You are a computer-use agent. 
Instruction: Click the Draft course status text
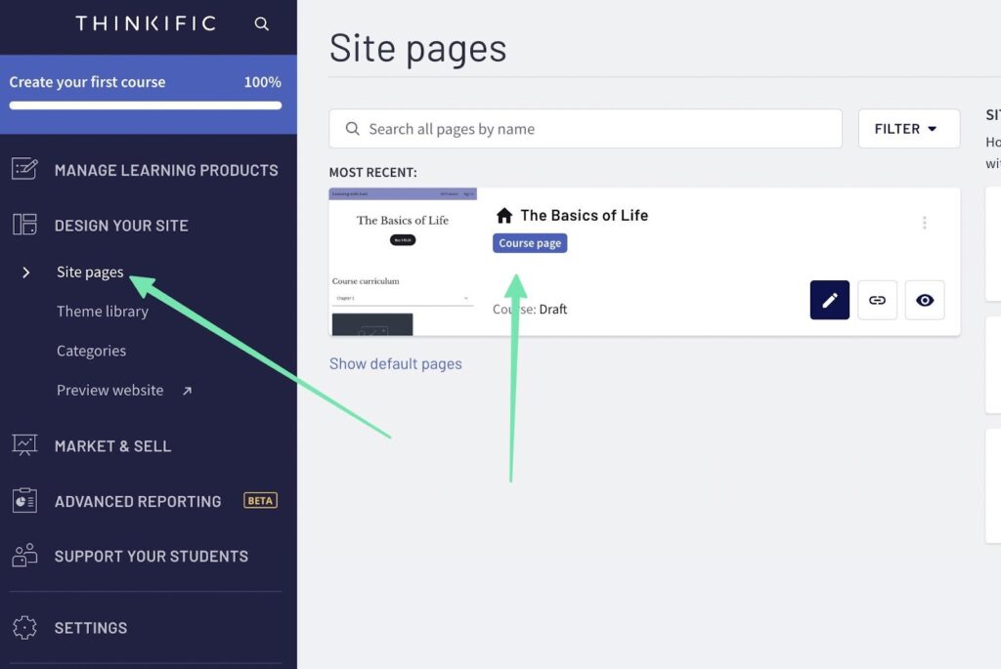[x=553, y=310]
